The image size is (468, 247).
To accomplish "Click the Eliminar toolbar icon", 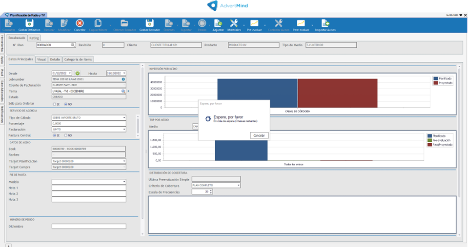I will pos(49,23).
